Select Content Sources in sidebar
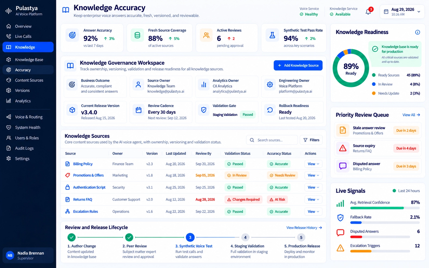 click(28, 80)
